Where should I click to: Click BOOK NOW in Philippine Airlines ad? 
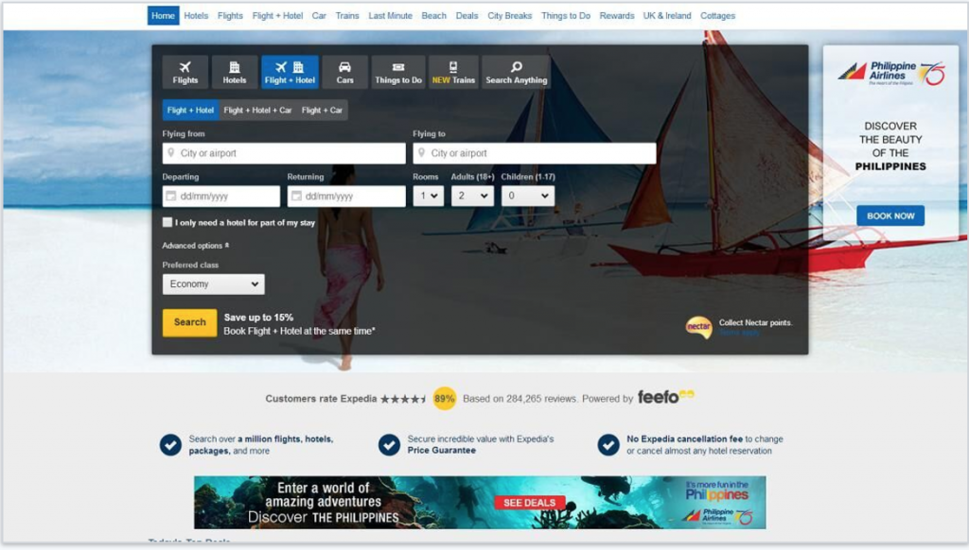[x=890, y=216]
